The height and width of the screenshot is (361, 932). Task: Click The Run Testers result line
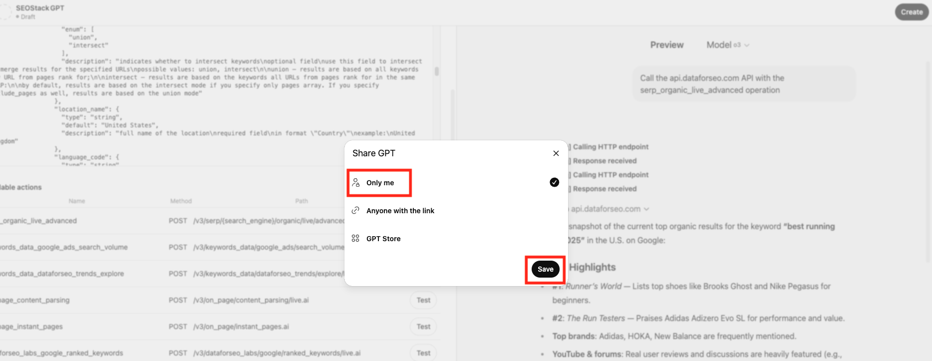click(698, 318)
